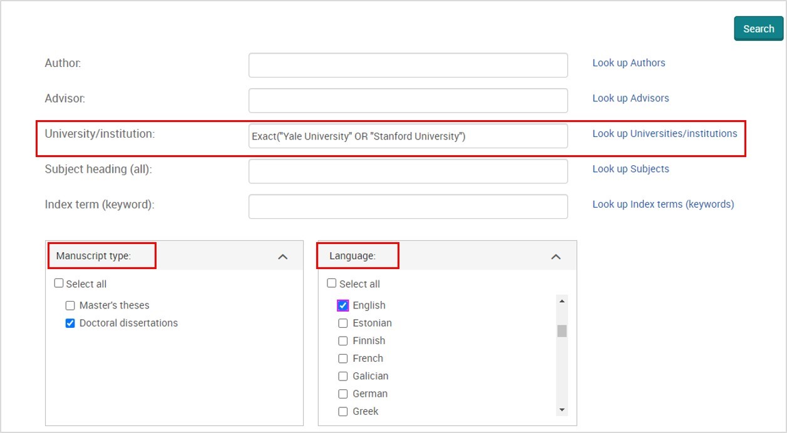Check the Master's theses checkbox

tap(70, 305)
